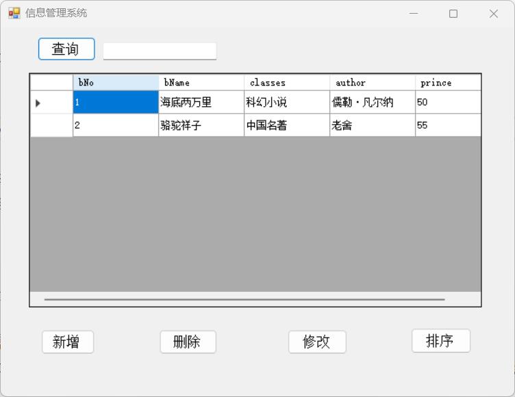The width and height of the screenshot is (515, 397).
Task: Sort by the bNo column header
Action: (x=116, y=82)
